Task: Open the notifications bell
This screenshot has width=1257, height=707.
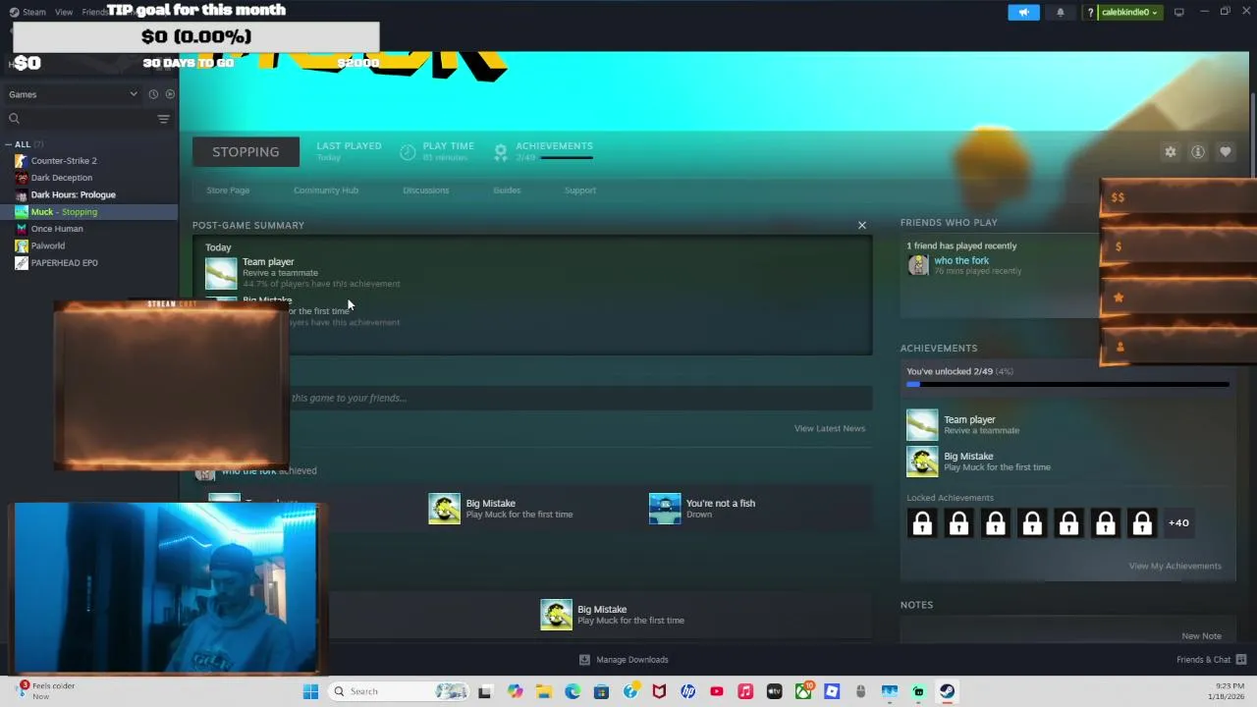Action: (x=1060, y=12)
